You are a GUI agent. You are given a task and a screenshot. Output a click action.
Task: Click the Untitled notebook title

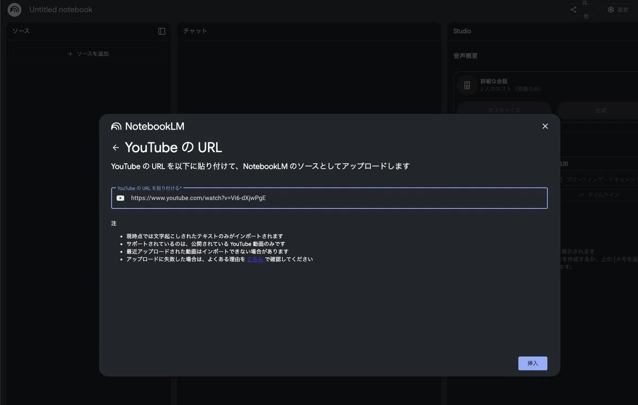coord(61,10)
